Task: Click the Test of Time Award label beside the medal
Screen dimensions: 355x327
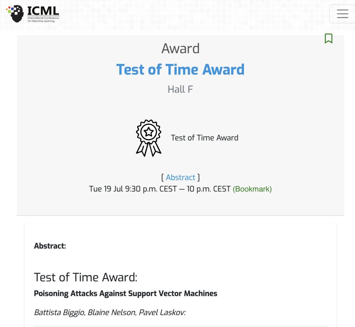Action: (204, 138)
